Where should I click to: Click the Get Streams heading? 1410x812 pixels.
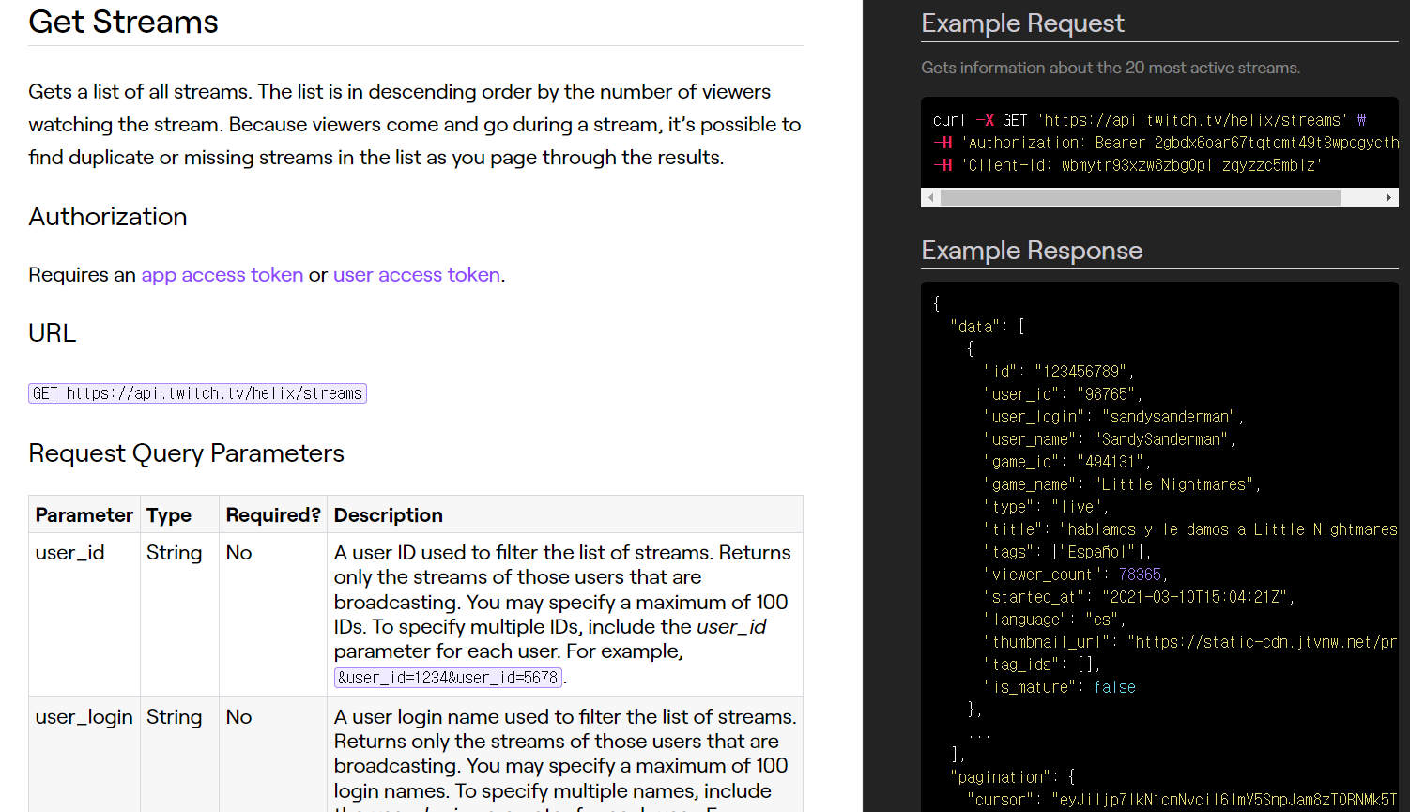123,22
